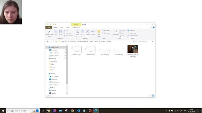Screen dimensions: 202x113
Task: Open Music under This PC
Action: click(53, 88)
